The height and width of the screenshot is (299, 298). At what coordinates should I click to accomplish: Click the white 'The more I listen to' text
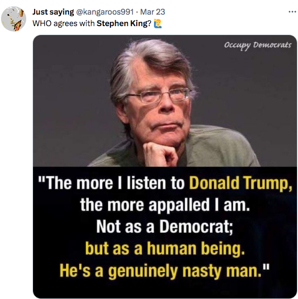[x=111, y=183]
